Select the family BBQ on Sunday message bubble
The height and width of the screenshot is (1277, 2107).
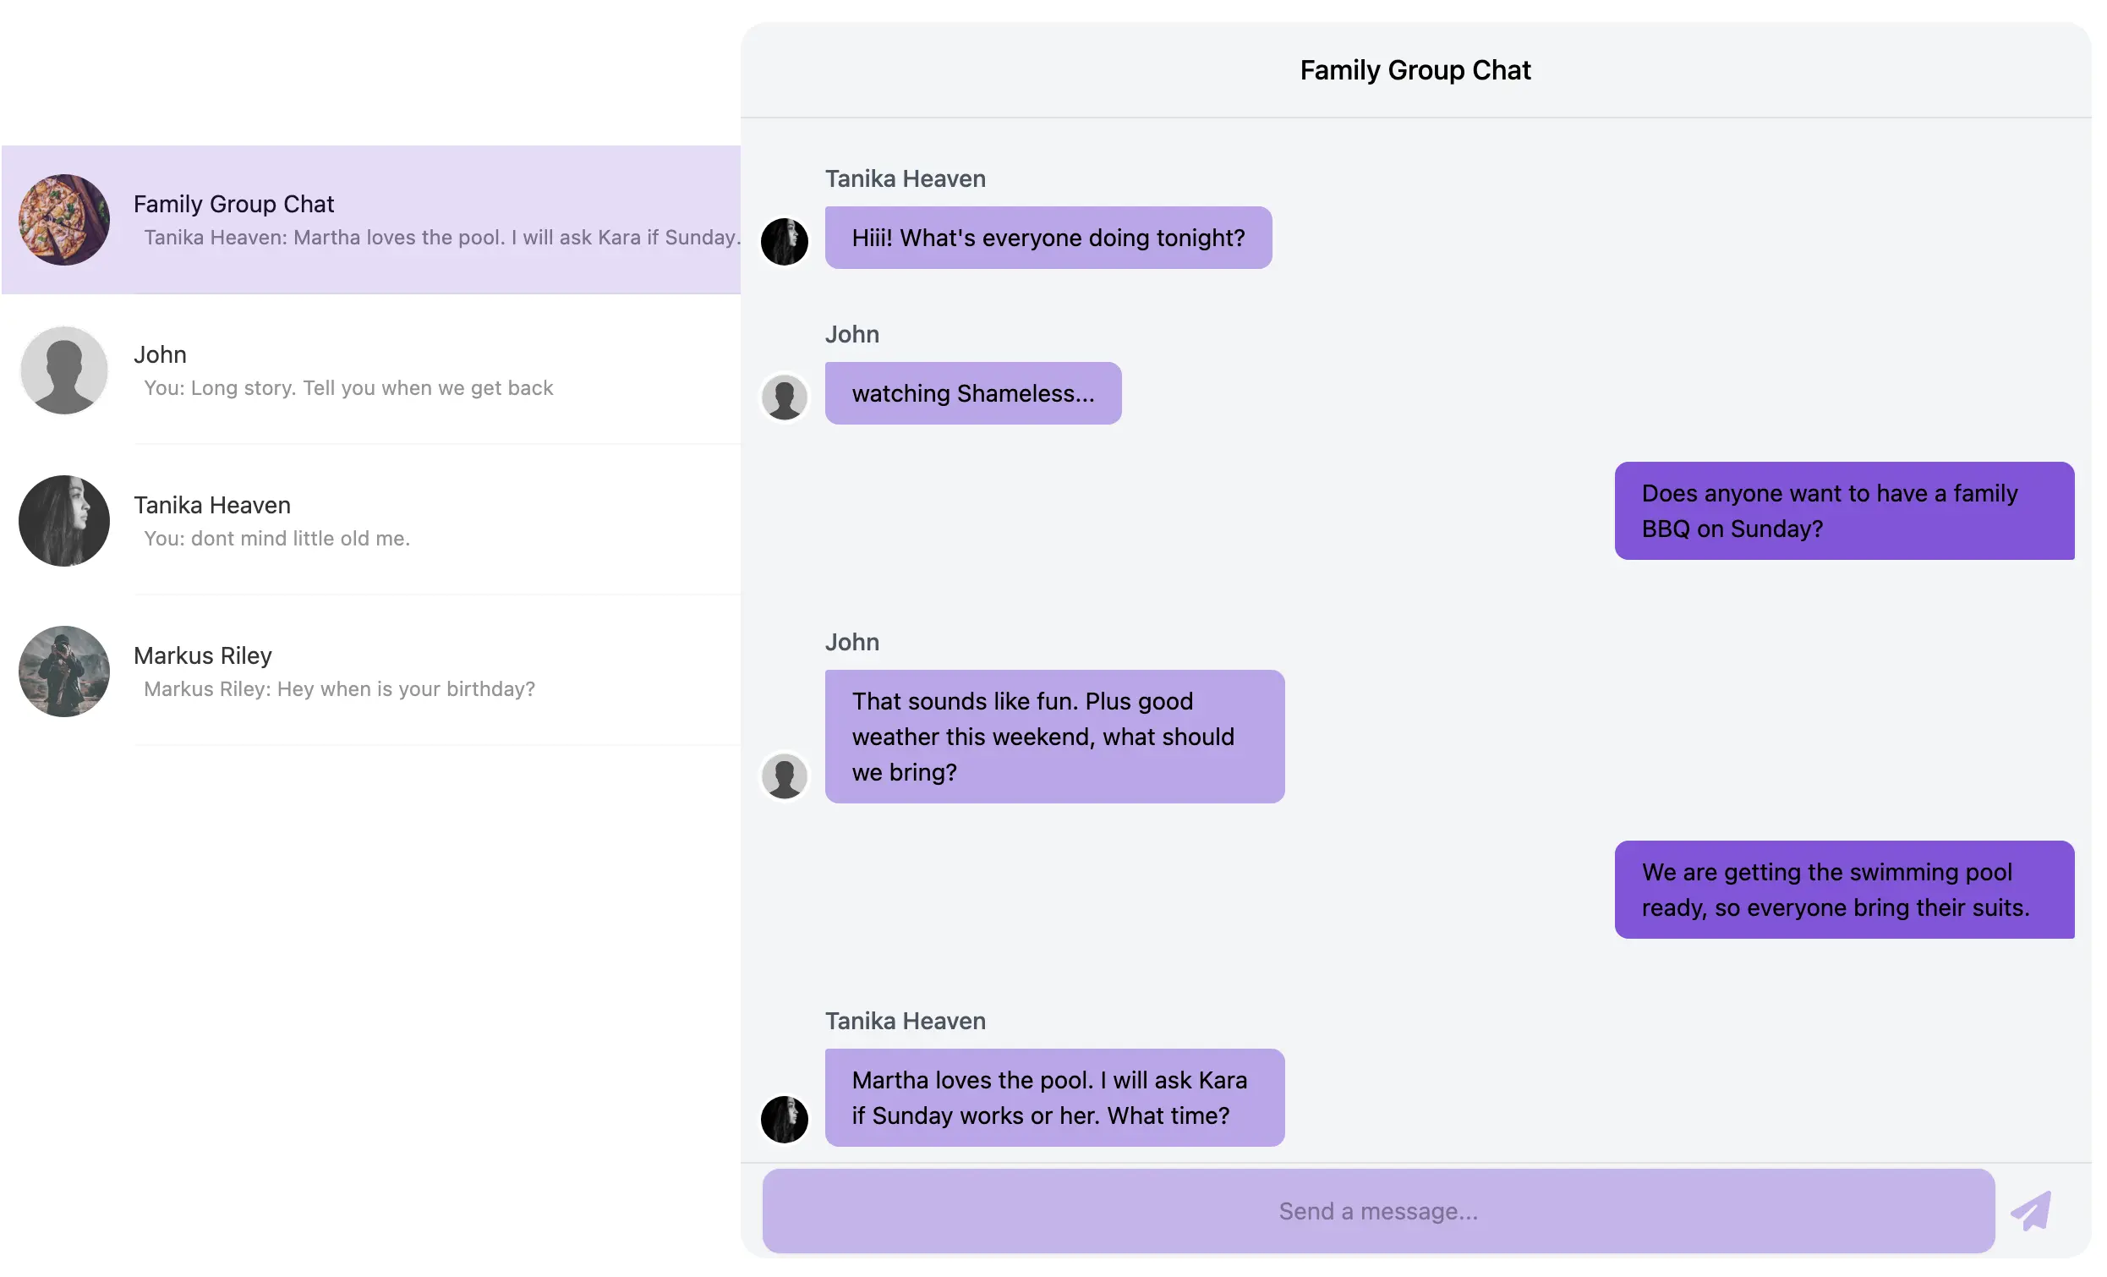1843,511
